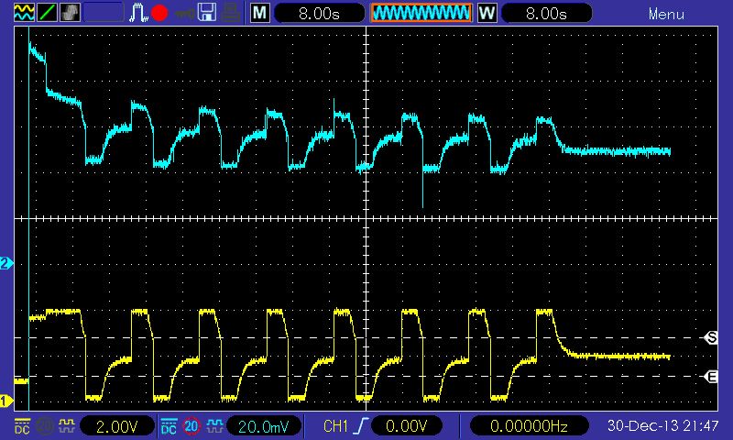Click the CH2 20.0mV vertical scale readout

click(x=264, y=426)
